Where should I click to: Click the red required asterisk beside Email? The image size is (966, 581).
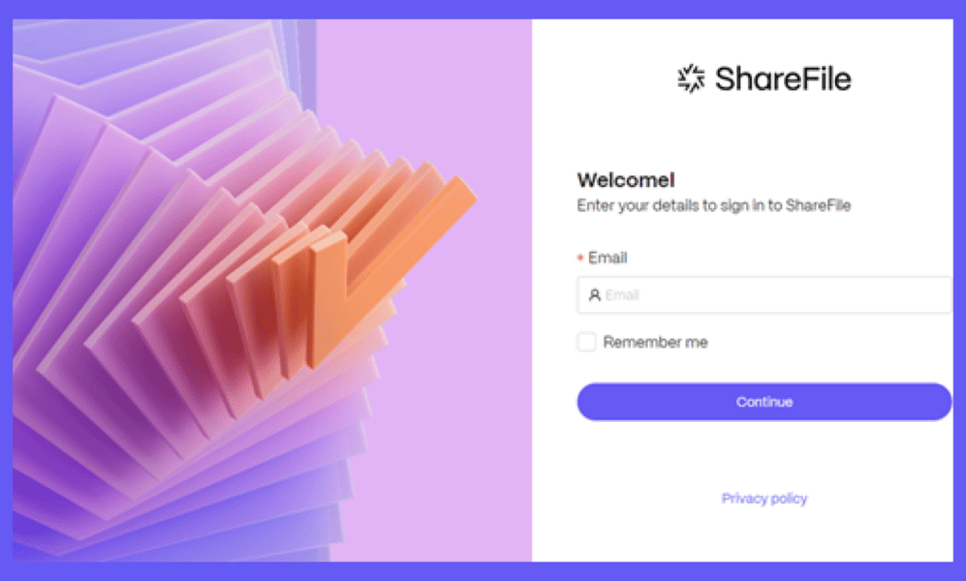point(579,258)
